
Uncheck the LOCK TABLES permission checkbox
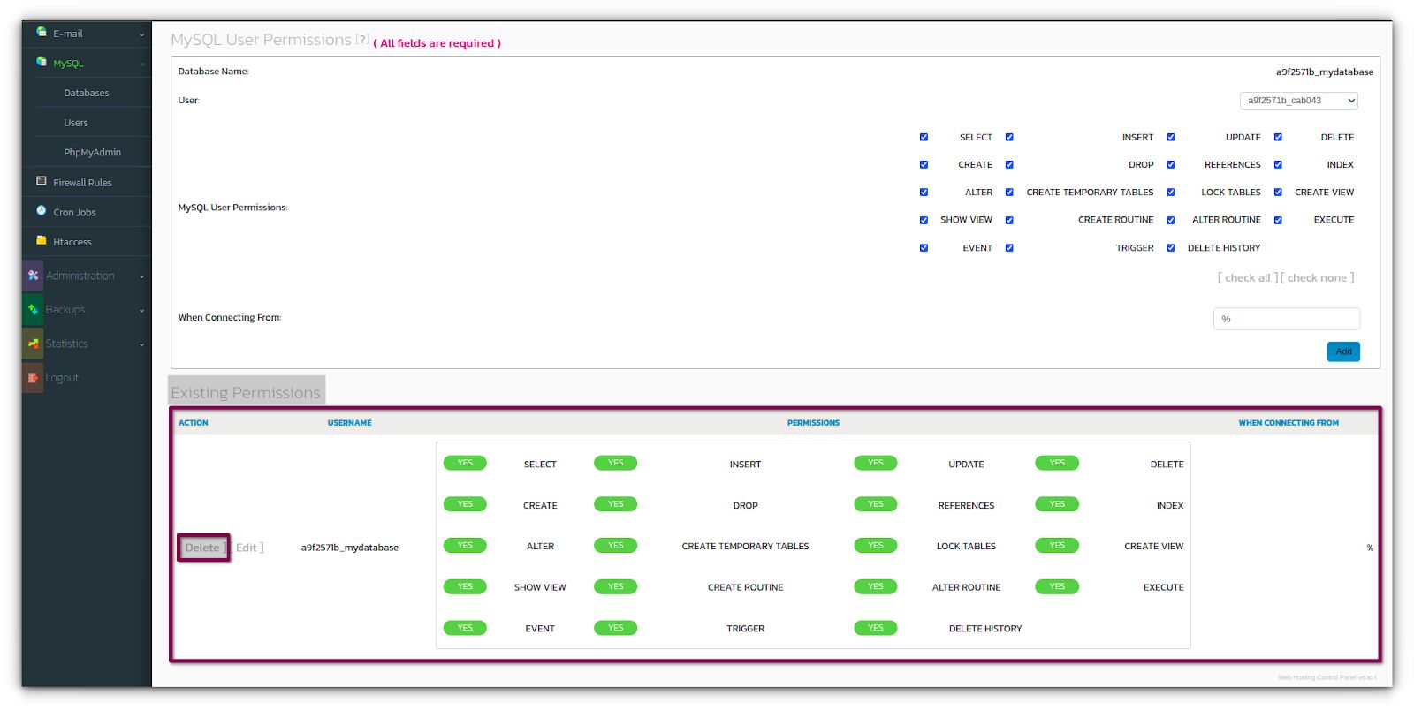coord(1171,192)
